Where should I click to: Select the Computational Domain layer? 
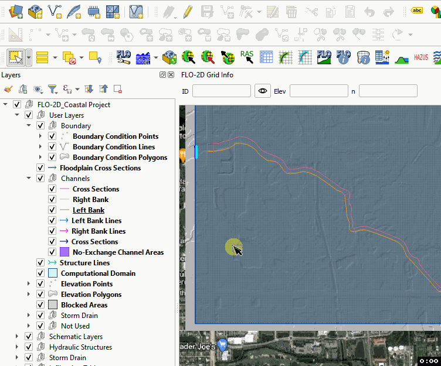98,273
